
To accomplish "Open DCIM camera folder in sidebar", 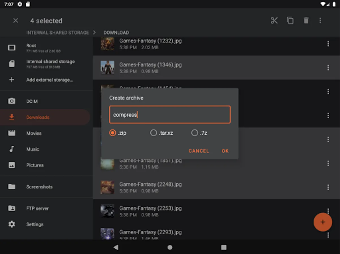I will pyautogui.click(x=32, y=101).
